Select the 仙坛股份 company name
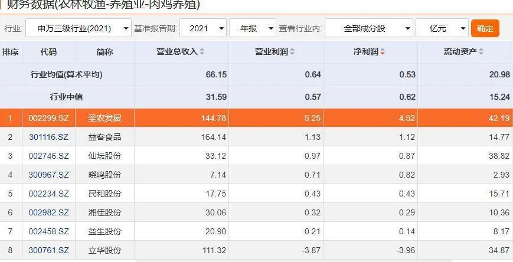 (x=104, y=156)
